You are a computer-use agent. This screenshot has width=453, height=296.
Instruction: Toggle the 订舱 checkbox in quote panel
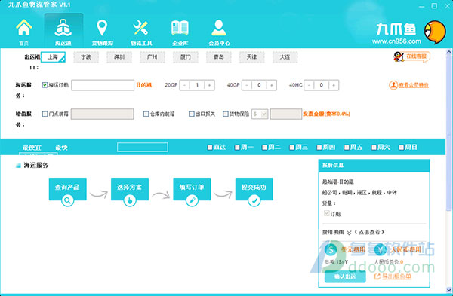[327, 213]
